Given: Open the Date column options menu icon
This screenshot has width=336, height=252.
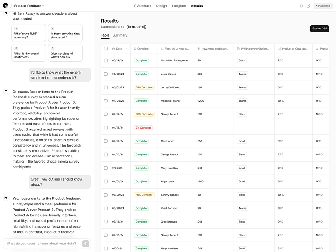Looking at the screenshot, I should 126,49.
